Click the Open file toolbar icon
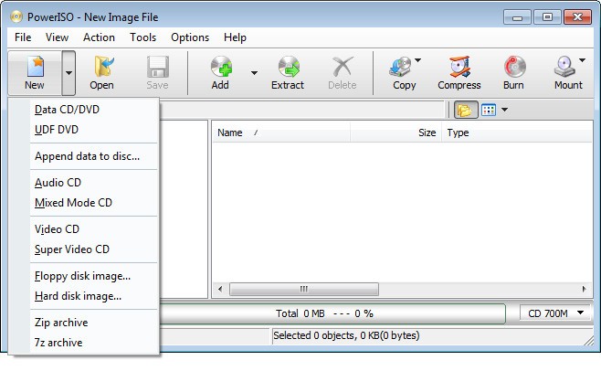This screenshot has height=371, width=601. (x=101, y=67)
